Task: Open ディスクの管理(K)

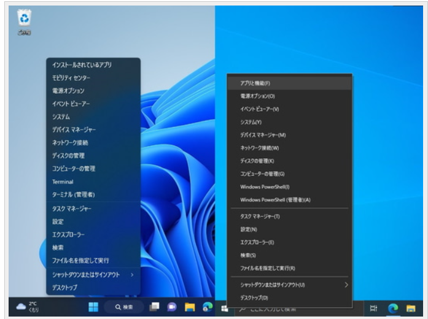Action: pyautogui.click(x=290, y=161)
